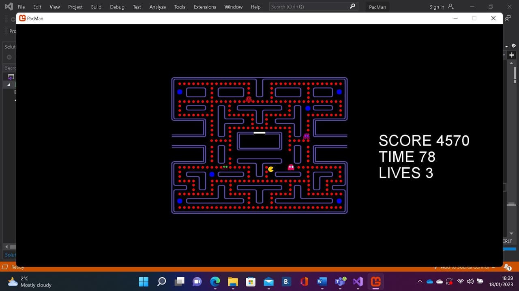Open Task View on taskbar
The width and height of the screenshot is (519, 291).
tap(179, 281)
